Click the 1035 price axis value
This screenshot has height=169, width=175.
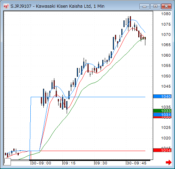click(166, 107)
